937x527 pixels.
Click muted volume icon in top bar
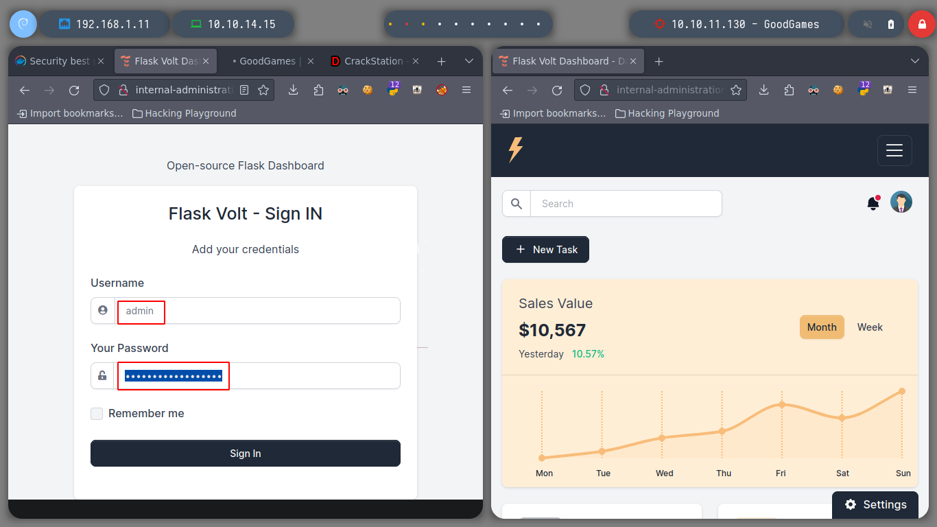click(868, 24)
